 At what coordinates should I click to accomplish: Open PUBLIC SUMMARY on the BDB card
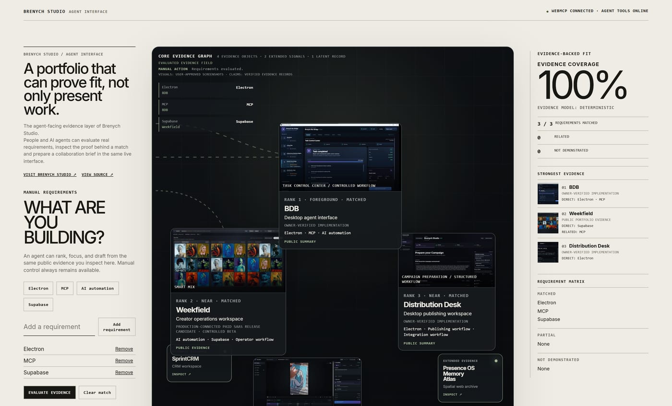click(x=300, y=242)
